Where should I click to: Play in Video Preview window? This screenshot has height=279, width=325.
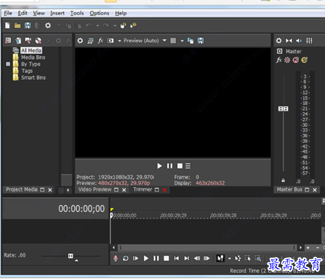(x=159, y=166)
